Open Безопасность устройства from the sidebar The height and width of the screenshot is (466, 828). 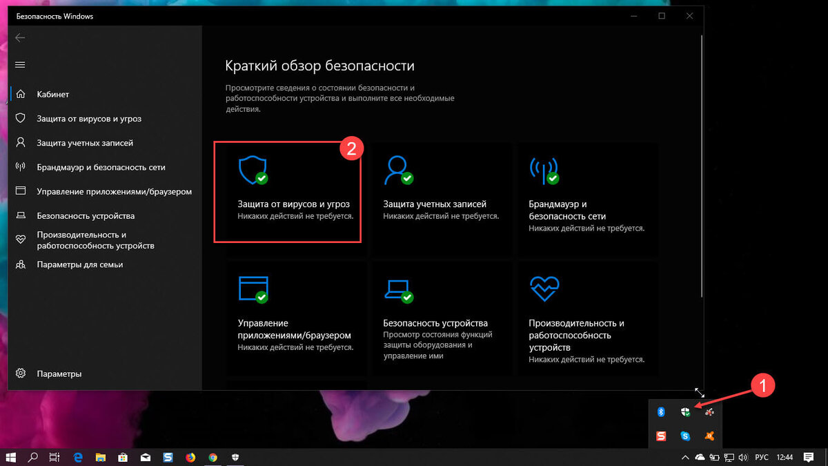coord(106,215)
